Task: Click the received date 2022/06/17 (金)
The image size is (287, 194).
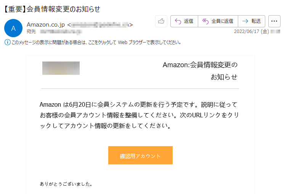Action: coord(251,32)
